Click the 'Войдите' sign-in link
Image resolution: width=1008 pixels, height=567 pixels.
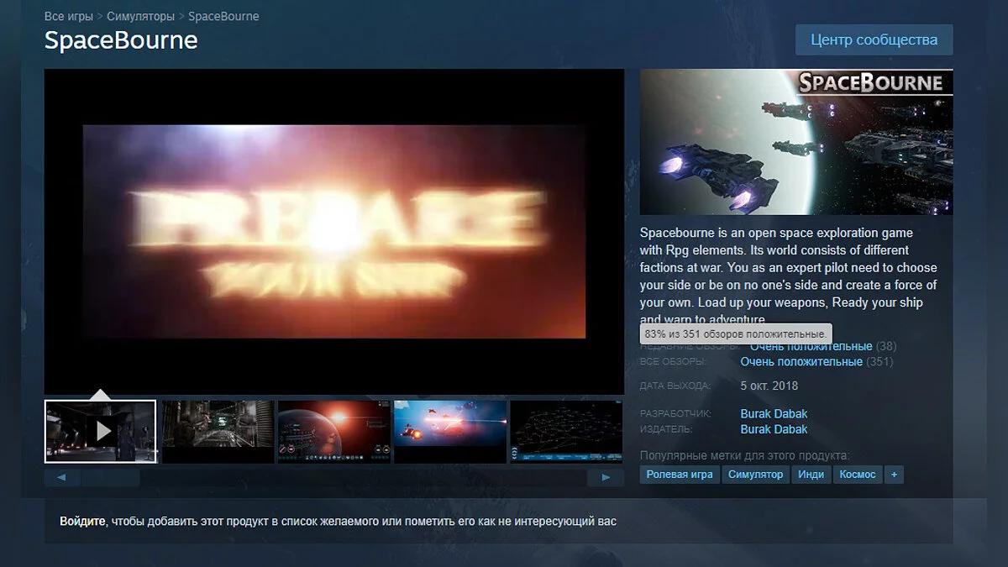tap(82, 522)
